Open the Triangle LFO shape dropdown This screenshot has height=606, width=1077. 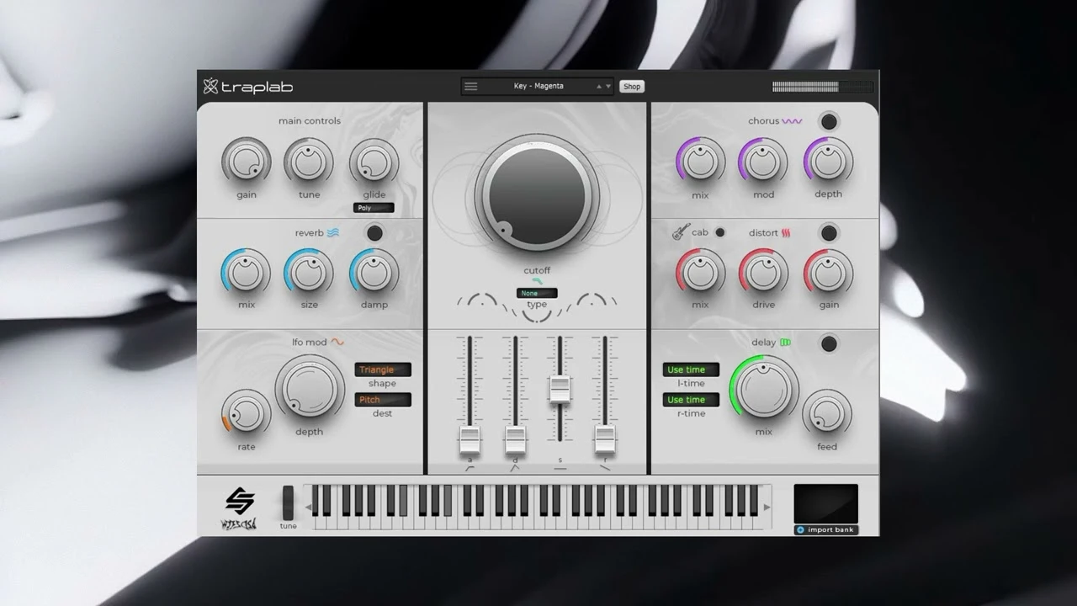pos(383,369)
